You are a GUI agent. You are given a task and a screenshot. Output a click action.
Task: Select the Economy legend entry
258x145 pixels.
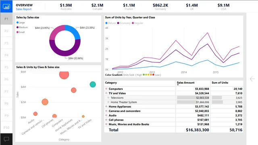tap(124, 23)
